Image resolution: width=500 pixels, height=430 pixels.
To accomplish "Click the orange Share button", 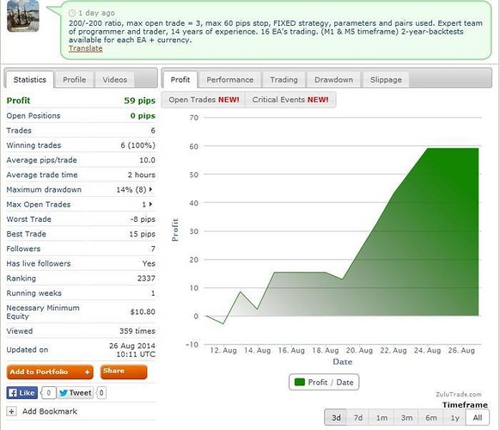I will coord(124,372).
